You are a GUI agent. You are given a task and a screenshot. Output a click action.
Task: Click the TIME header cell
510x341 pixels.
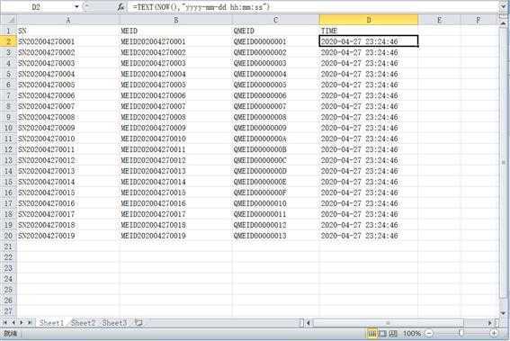[369, 31]
